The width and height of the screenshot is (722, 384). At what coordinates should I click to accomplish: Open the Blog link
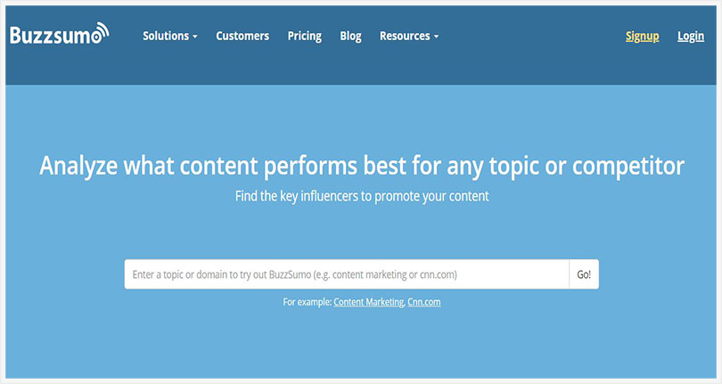click(350, 36)
